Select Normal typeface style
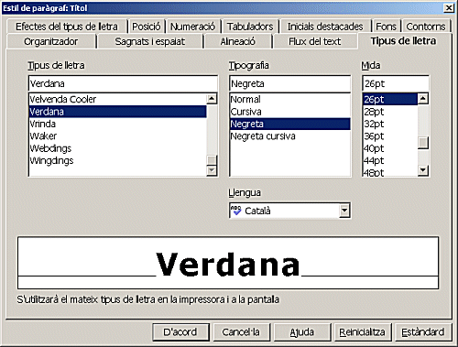This screenshot has width=458, height=347. pyautogui.click(x=290, y=99)
